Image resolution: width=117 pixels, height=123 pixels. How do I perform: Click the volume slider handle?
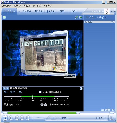[32, 118]
